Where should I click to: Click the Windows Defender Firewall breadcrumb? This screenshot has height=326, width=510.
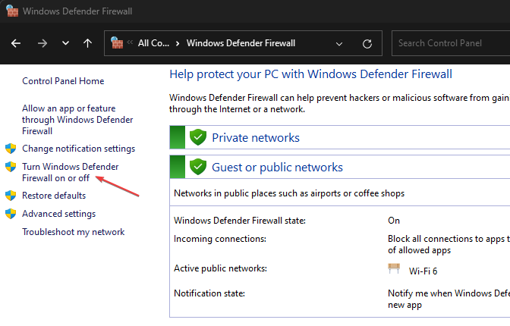point(241,43)
